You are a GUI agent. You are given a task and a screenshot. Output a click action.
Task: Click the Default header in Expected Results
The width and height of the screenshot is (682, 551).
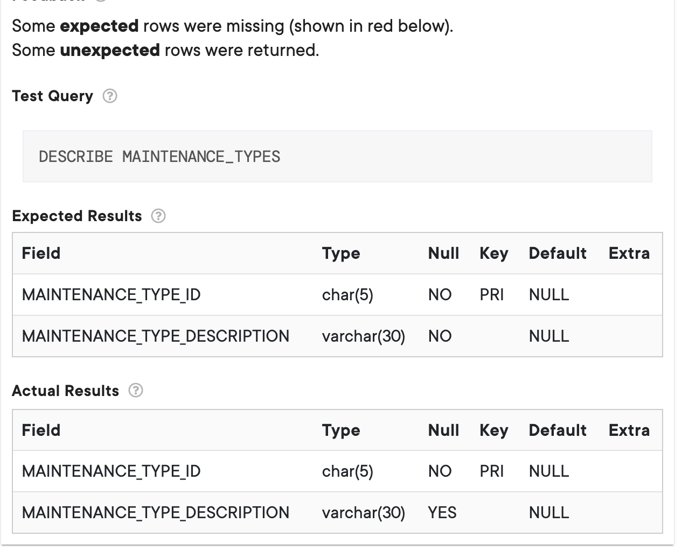click(558, 253)
